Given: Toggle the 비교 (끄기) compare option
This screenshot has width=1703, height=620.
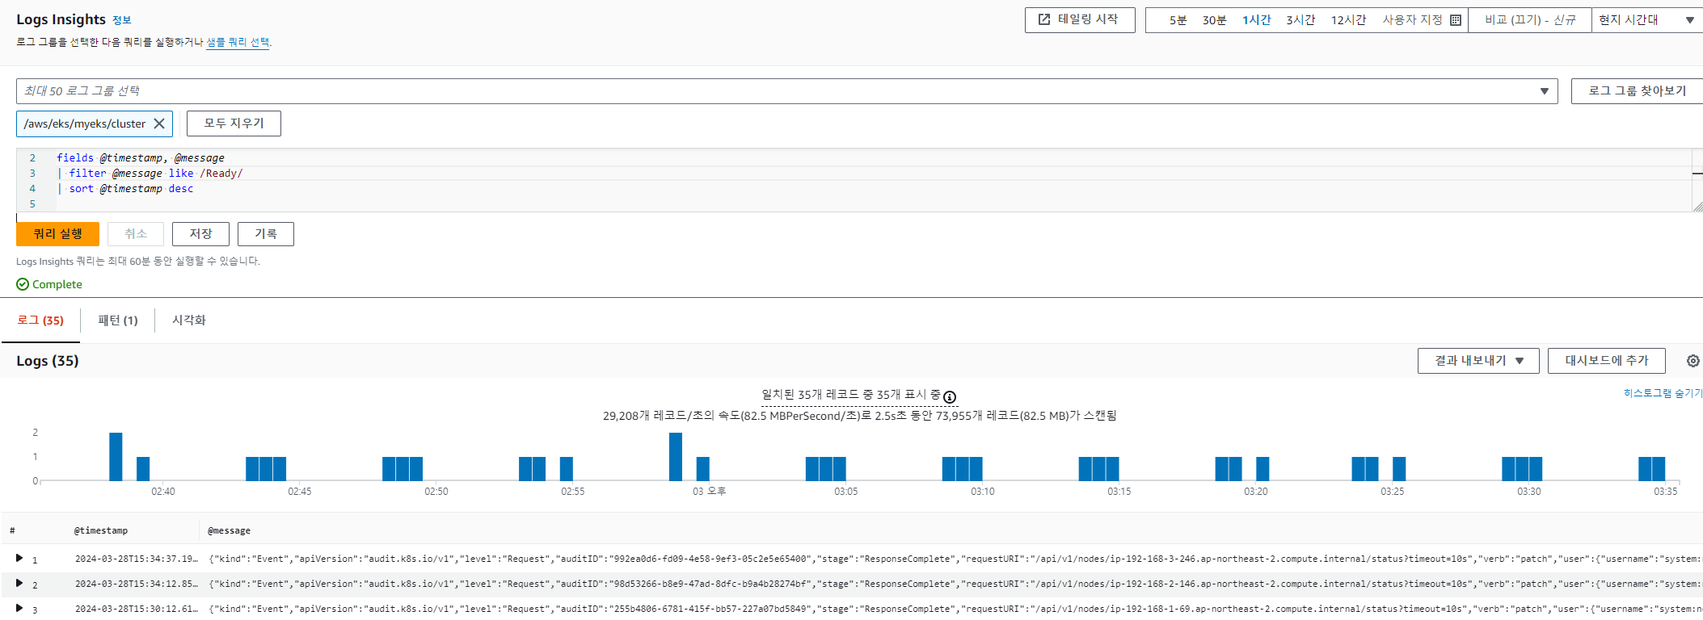Looking at the screenshot, I should (1530, 20).
